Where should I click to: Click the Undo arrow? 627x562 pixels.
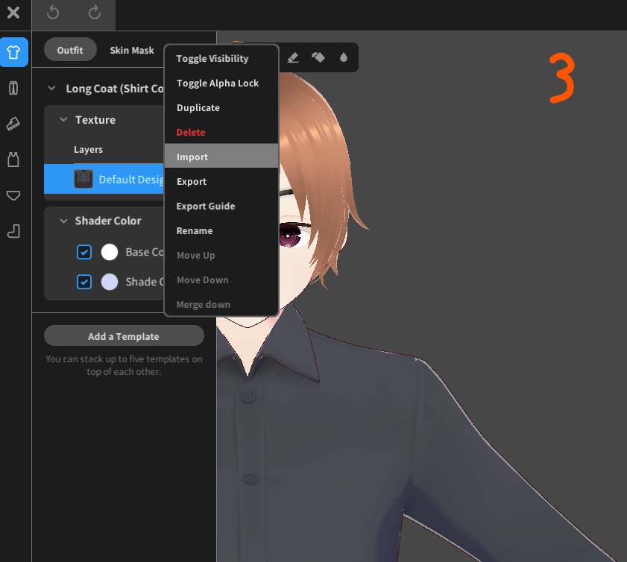pos(52,15)
